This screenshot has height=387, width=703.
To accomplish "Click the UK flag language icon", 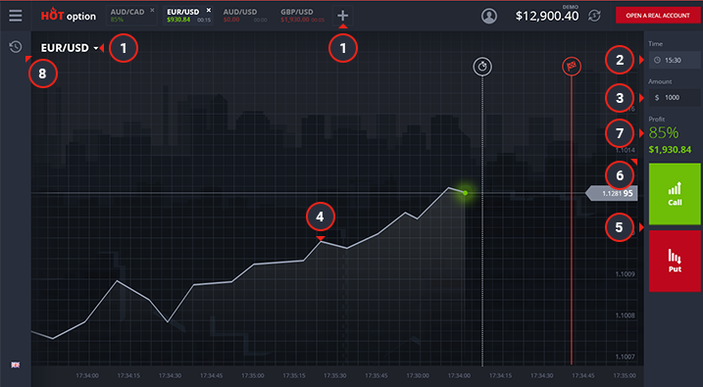I will [16, 364].
